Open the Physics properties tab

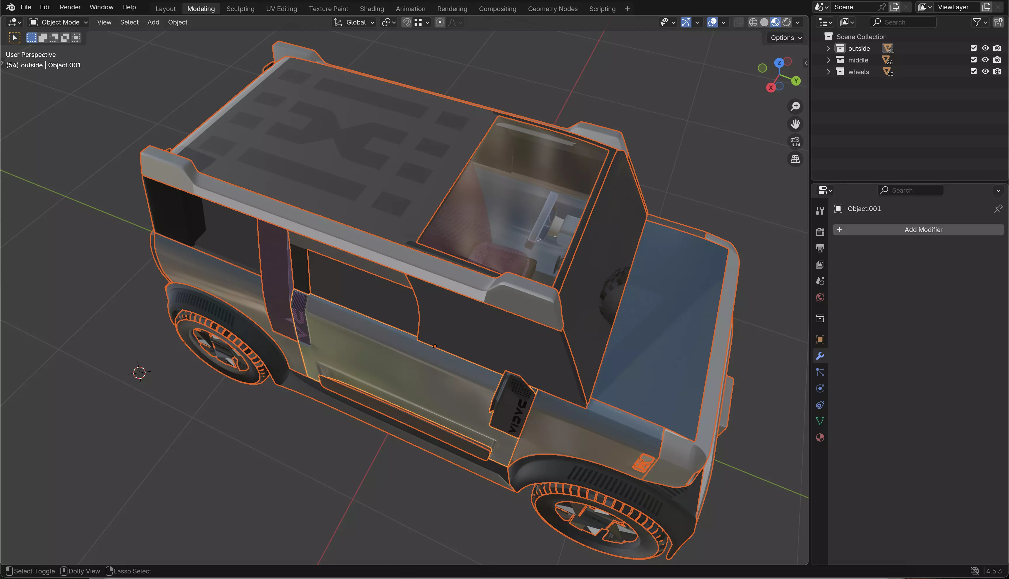tap(820, 388)
